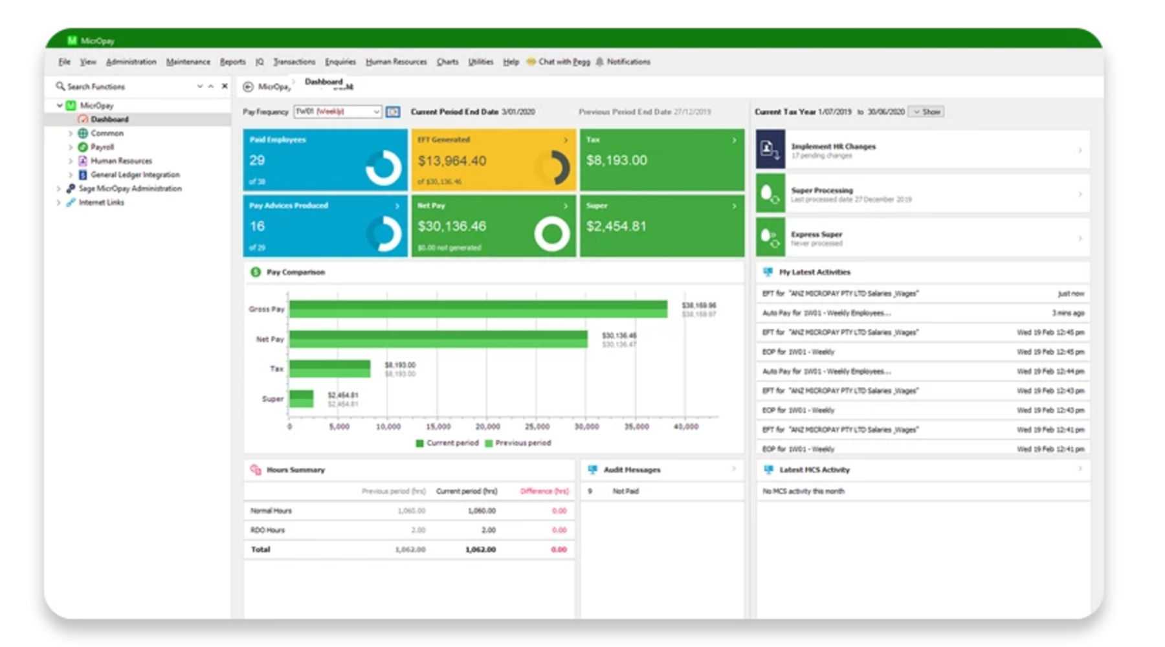Click the RDO Hours row
Image resolution: width=1165 pixels, height=647 pixels.
(x=409, y=530)
